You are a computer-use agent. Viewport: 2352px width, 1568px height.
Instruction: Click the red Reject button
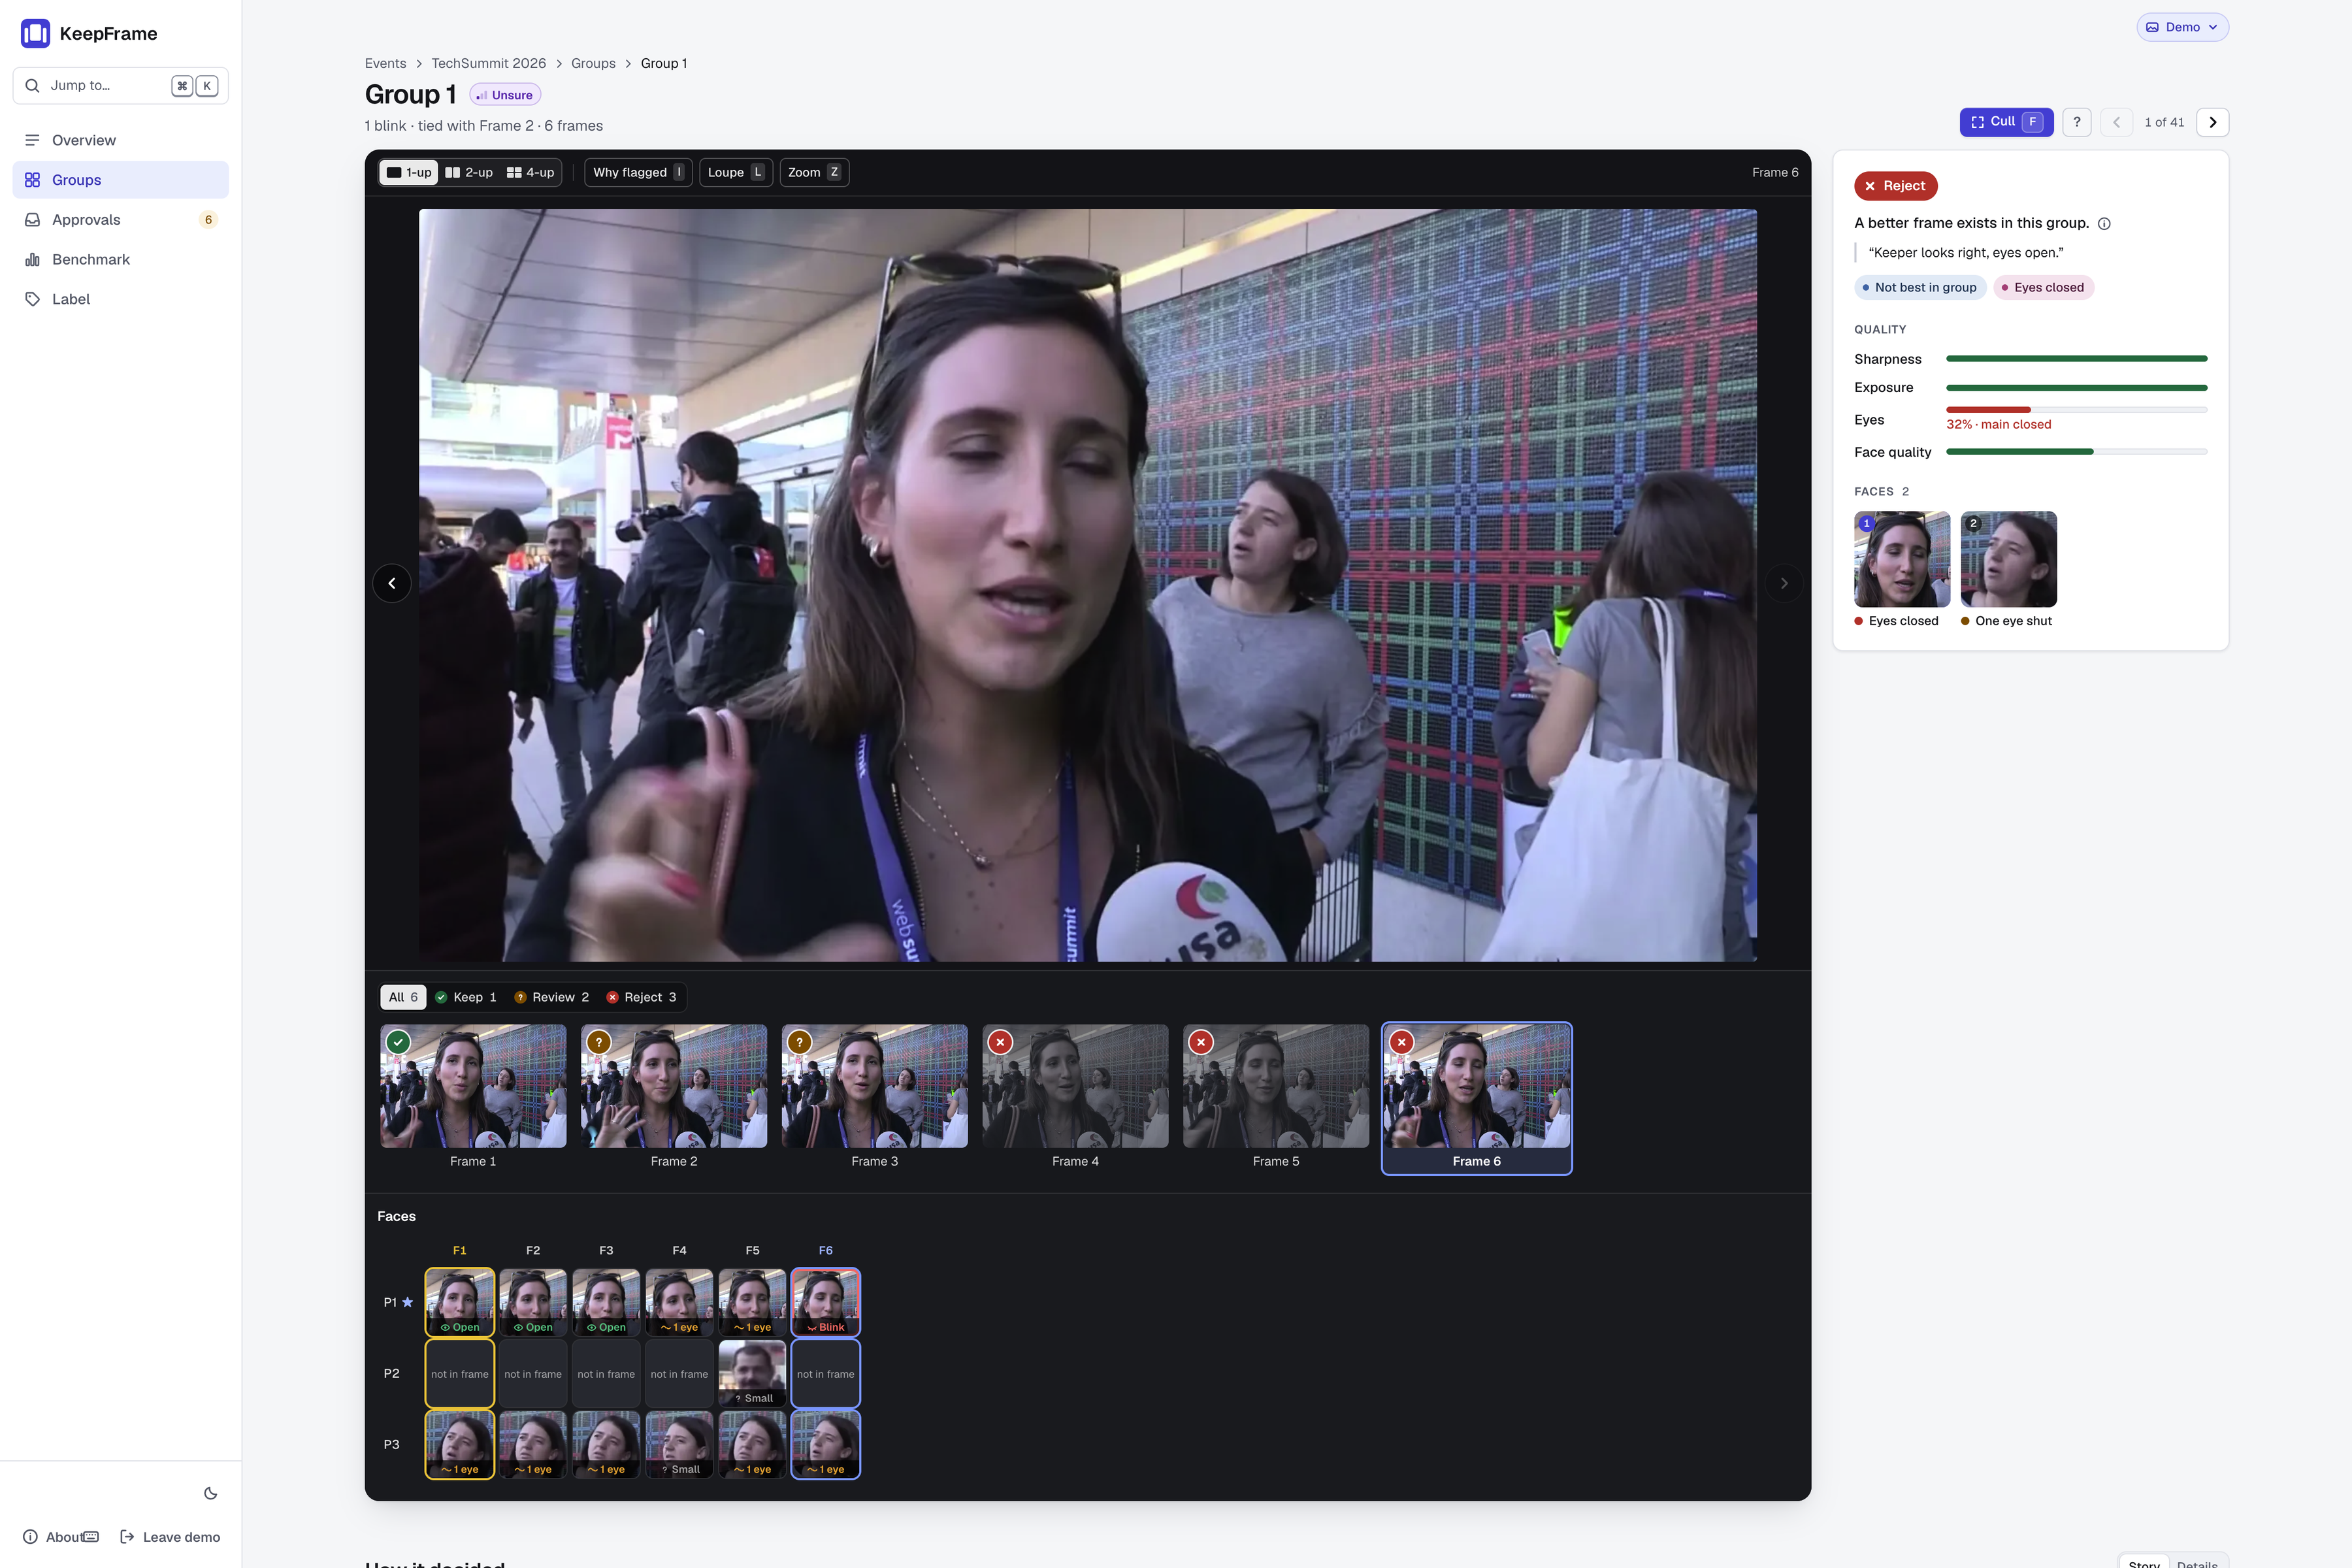[1895, 186]
